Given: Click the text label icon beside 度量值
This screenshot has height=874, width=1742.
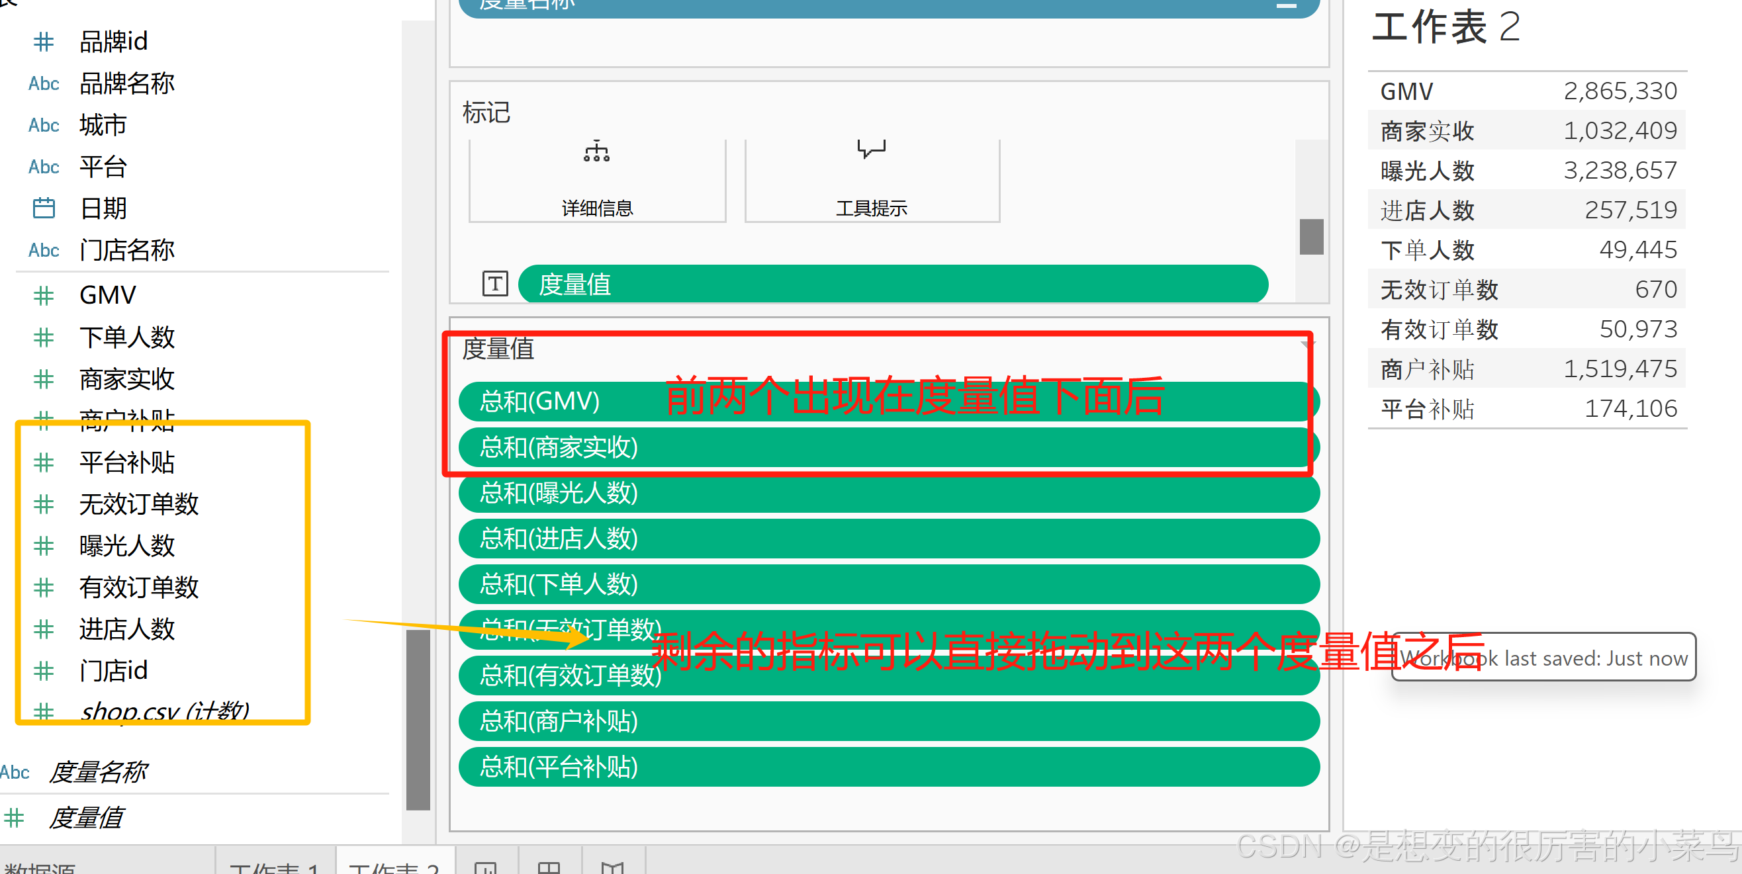Looking at the screenshot, I should pos(495,284).
